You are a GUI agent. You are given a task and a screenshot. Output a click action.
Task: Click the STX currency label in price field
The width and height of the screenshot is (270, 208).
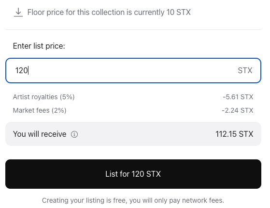[x=245, y=70]
